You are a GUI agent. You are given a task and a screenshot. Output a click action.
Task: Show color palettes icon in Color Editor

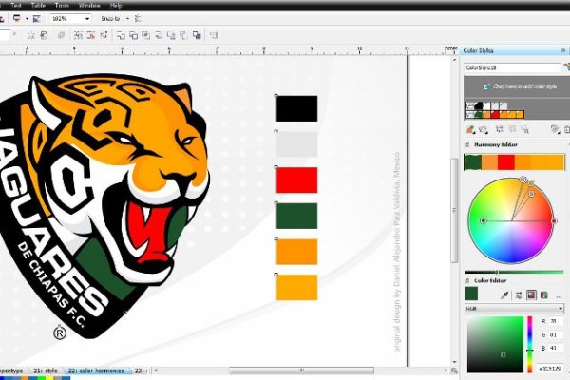(543, 294)
